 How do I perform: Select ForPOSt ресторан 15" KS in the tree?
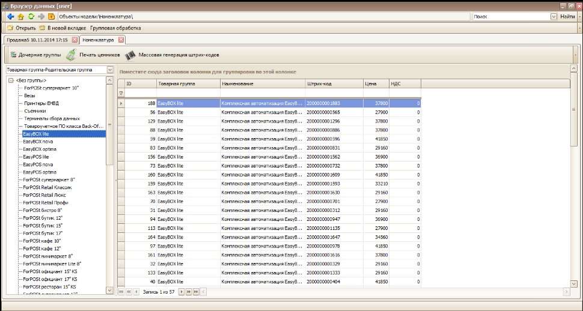(49, 287)
